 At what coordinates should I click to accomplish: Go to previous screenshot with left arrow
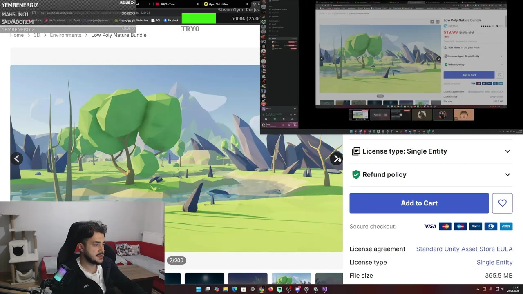click(17, 159)
